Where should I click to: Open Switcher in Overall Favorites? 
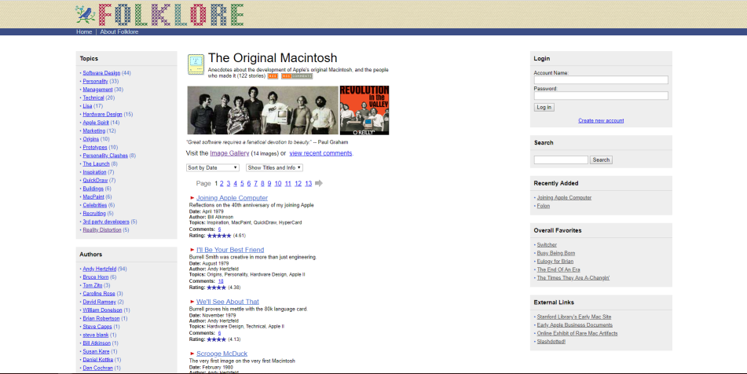click(x=547, y=245)
